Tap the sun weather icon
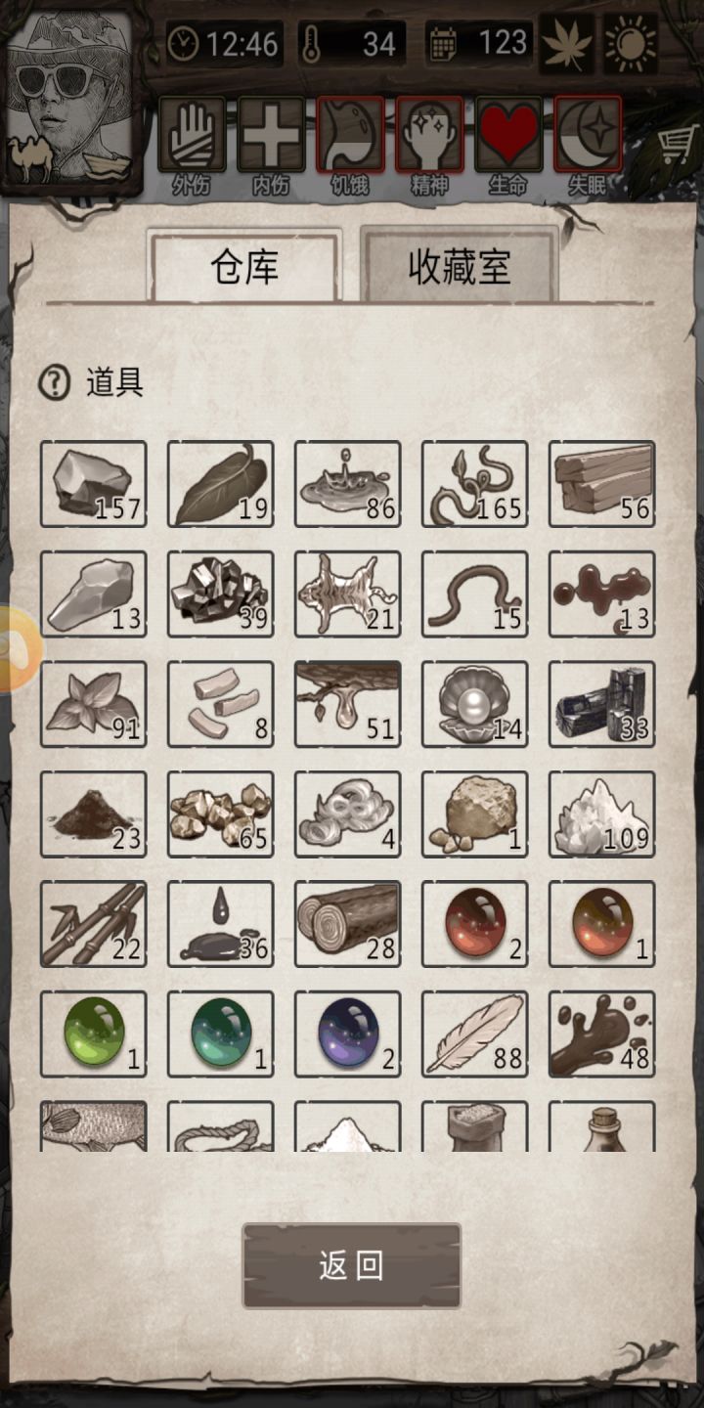The height and width of the screenshot is (1408, 704). tap(631, 44)
